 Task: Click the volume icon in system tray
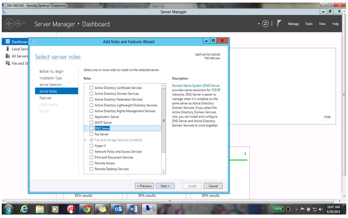[321, 209]
